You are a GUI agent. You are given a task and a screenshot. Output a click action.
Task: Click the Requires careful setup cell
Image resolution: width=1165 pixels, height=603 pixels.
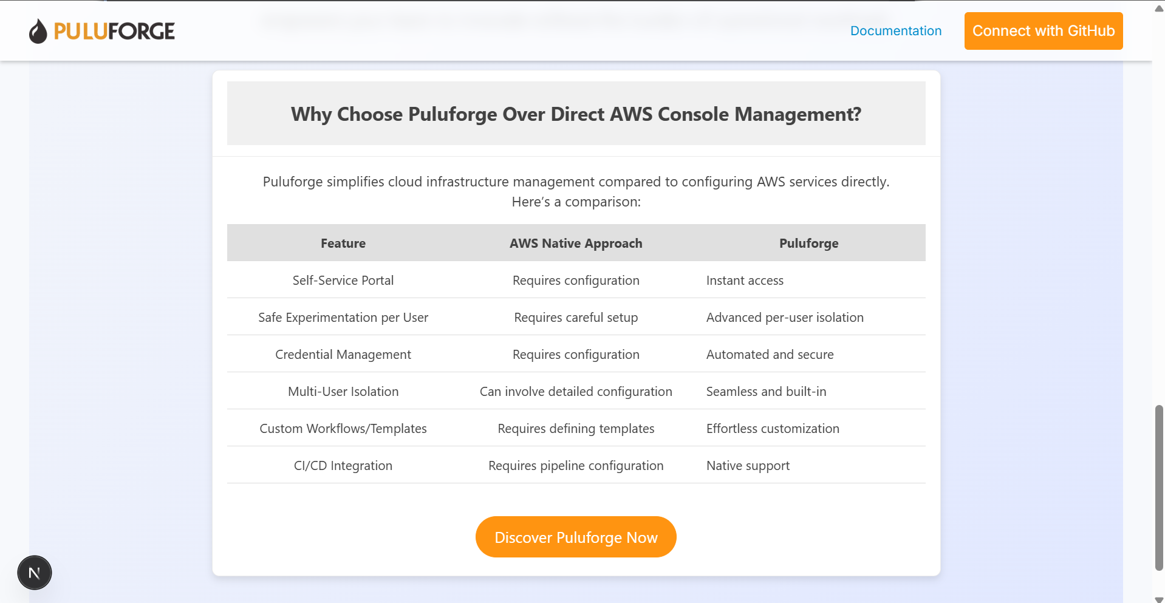(x=576, y=317)
